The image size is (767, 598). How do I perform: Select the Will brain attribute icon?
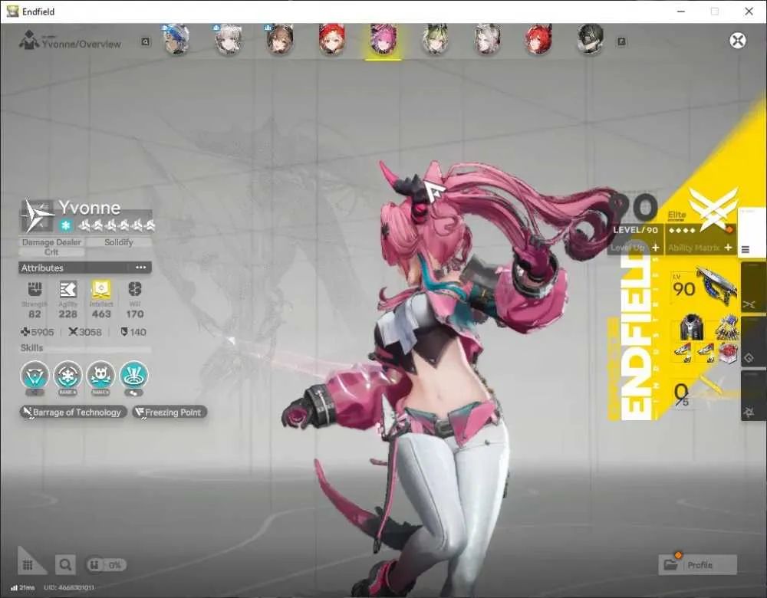tap(134, 289)
